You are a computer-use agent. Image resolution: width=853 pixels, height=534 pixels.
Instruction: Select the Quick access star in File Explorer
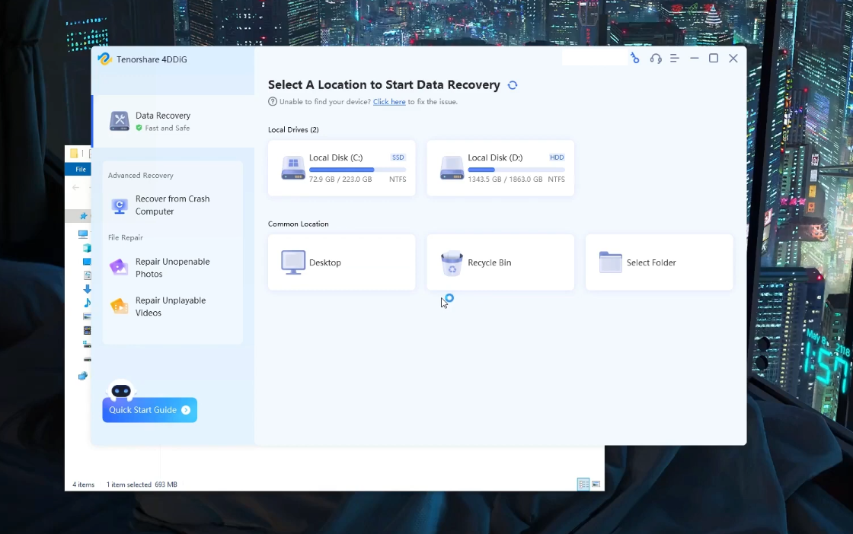pos(84,216)
